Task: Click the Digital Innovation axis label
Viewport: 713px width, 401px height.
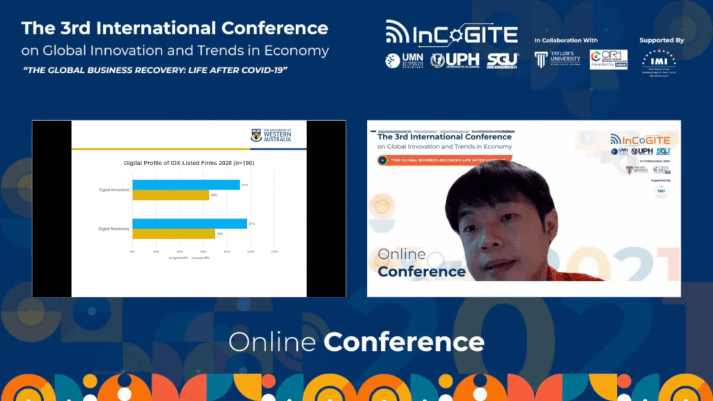Action: pyautogui.click(x=113, y=190)
